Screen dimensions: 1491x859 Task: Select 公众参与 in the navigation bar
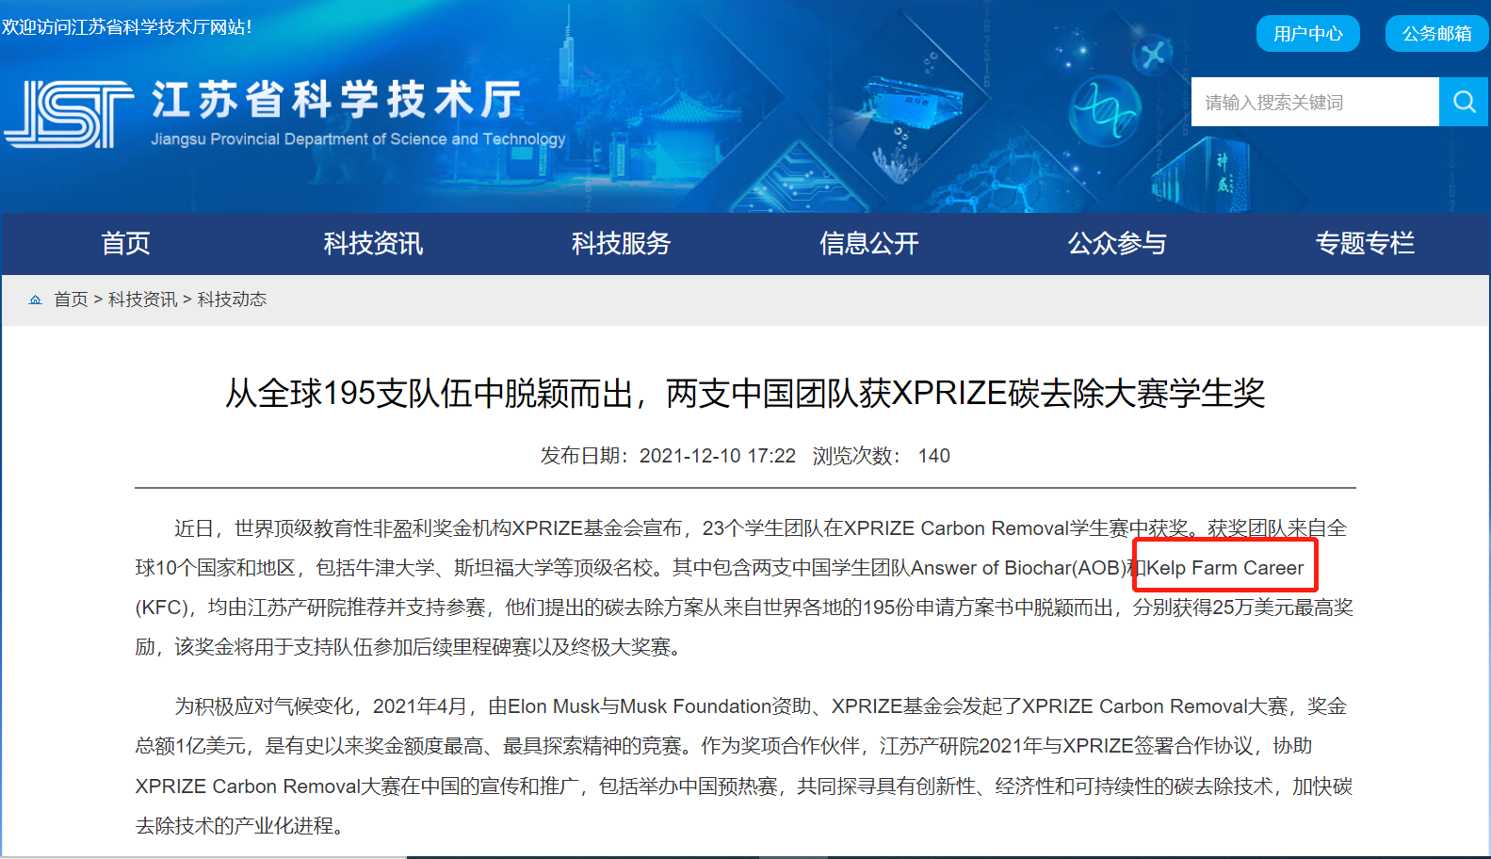coord(1116,244)
